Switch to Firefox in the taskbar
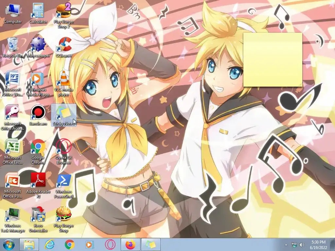The image size is (335, 251). coord(130,244)
